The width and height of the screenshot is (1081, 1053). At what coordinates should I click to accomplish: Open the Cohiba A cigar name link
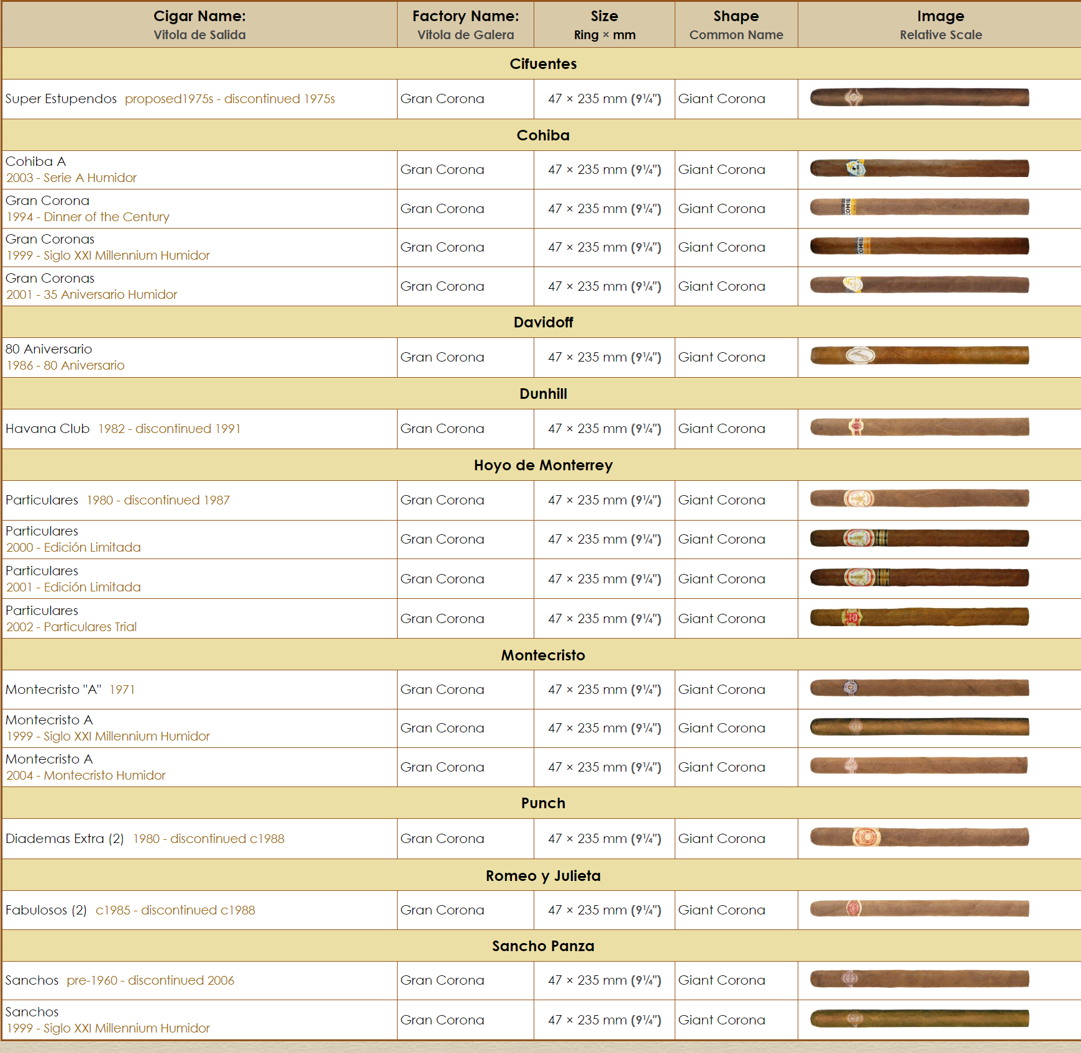point(35,162)
